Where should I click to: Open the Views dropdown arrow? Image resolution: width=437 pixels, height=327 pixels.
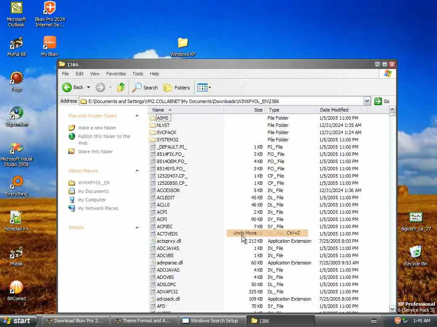210,88
